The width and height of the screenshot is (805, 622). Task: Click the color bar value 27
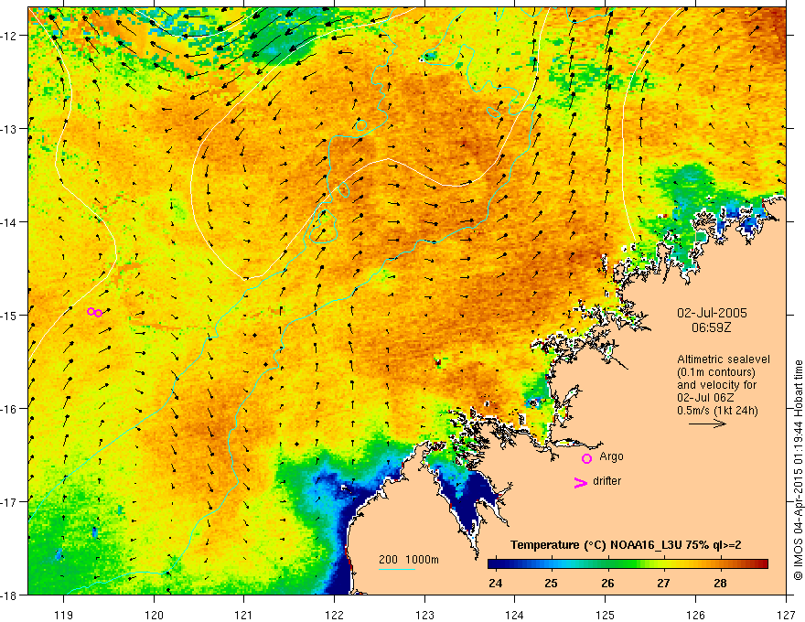coord(663,583)
